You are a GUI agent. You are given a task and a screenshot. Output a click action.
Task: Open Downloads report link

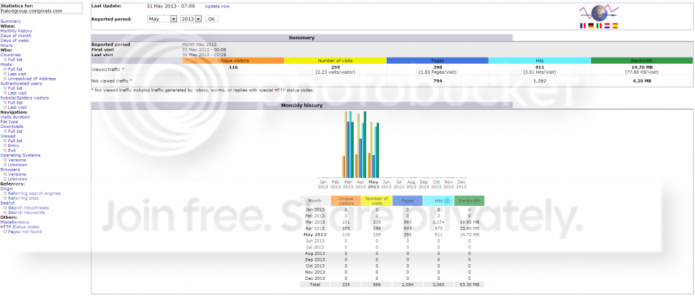point(12,127)
